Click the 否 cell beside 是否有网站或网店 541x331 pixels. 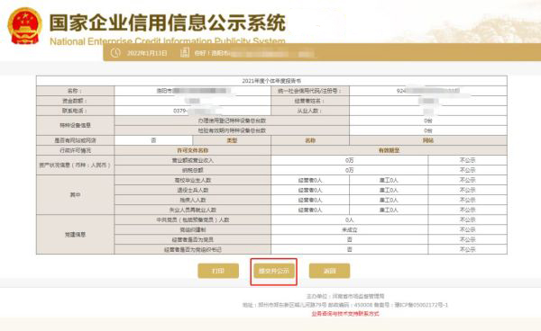153,140
